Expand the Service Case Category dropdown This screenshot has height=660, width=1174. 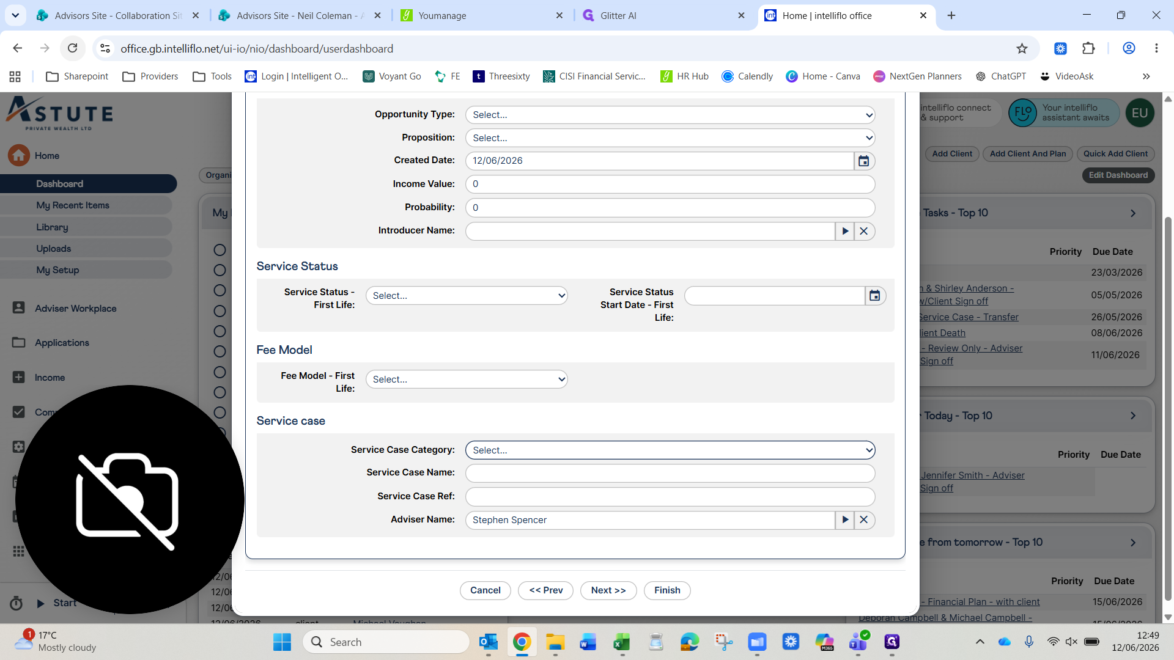[670, 450]
